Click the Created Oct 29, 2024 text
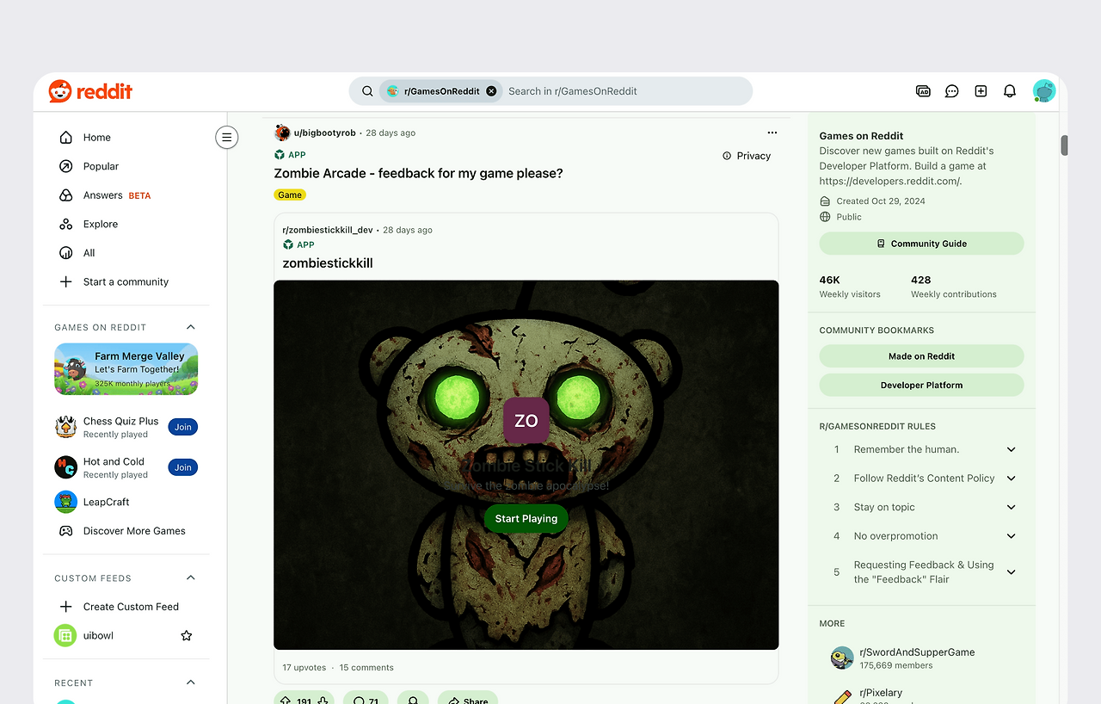Image resolution: width=1101 pixels, height=704 pixels. tap(881, 201)
